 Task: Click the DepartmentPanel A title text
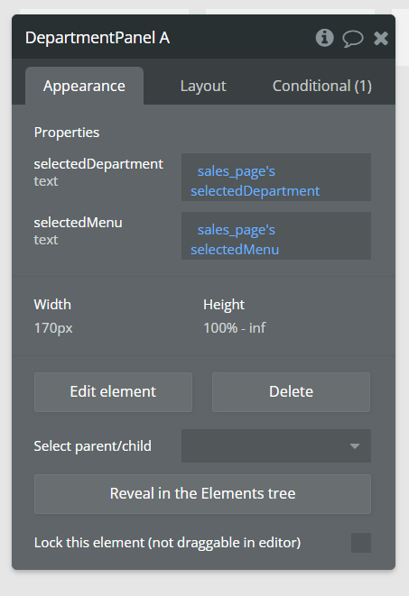point(98,38)
